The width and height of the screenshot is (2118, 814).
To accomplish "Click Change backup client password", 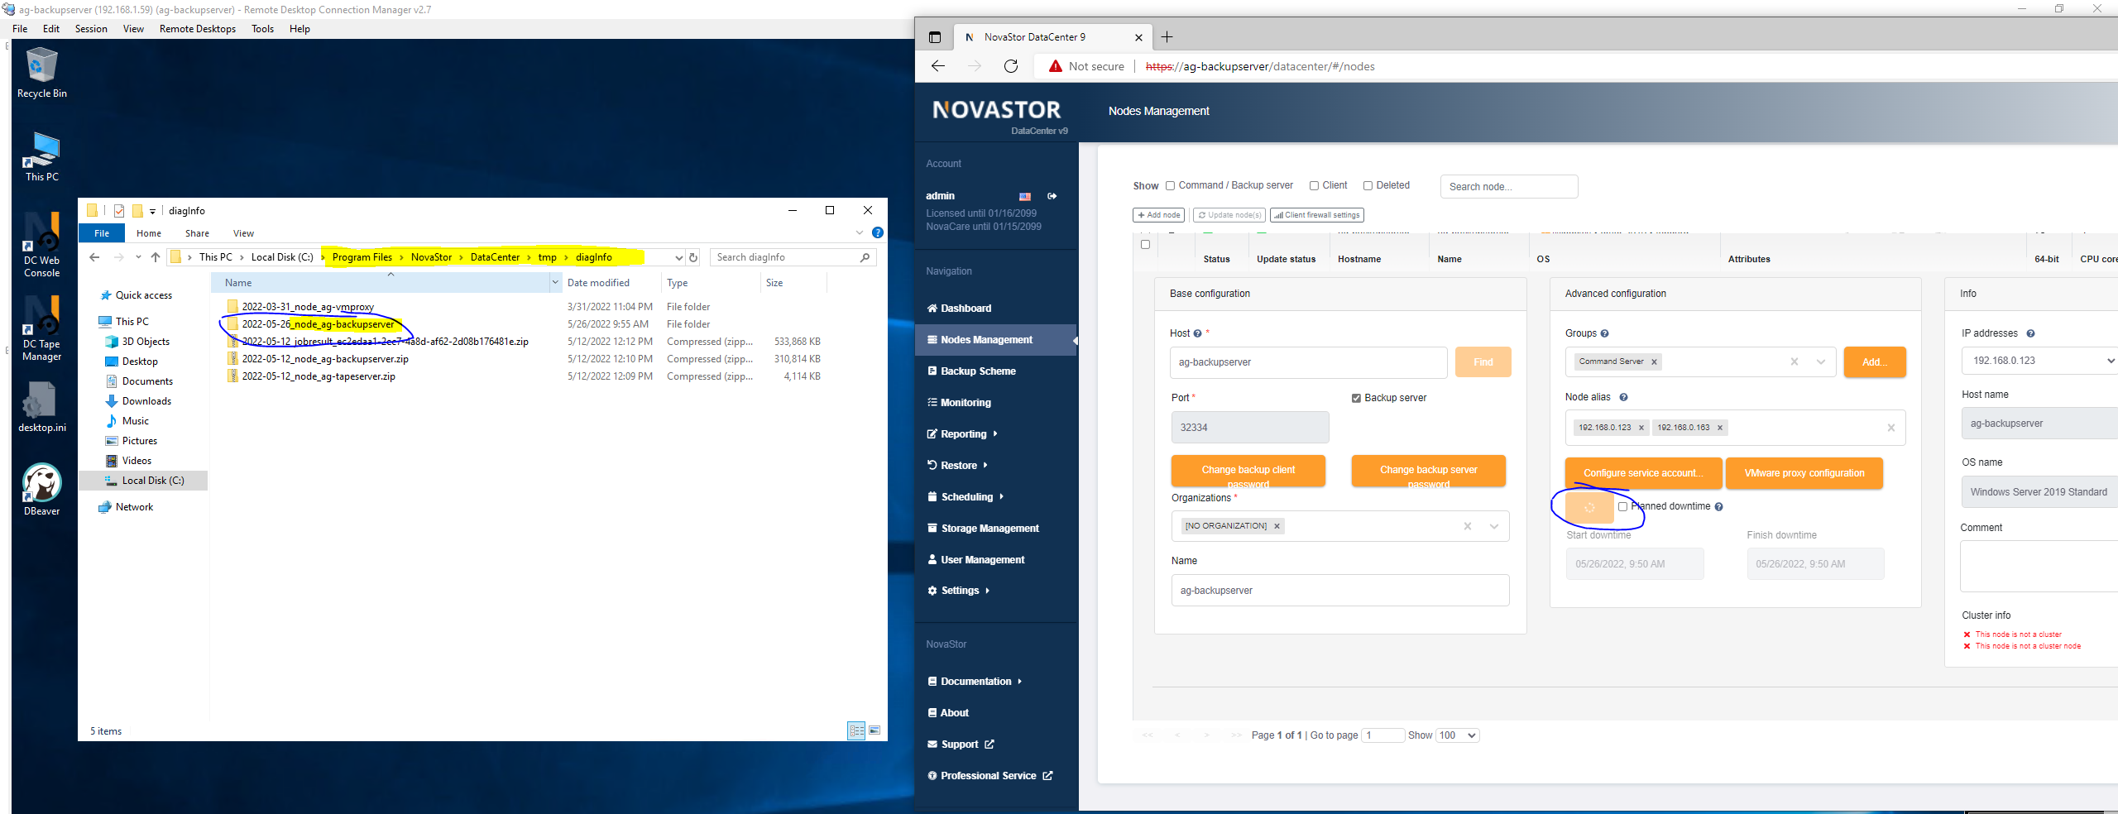I will [x=1248, y=471].
